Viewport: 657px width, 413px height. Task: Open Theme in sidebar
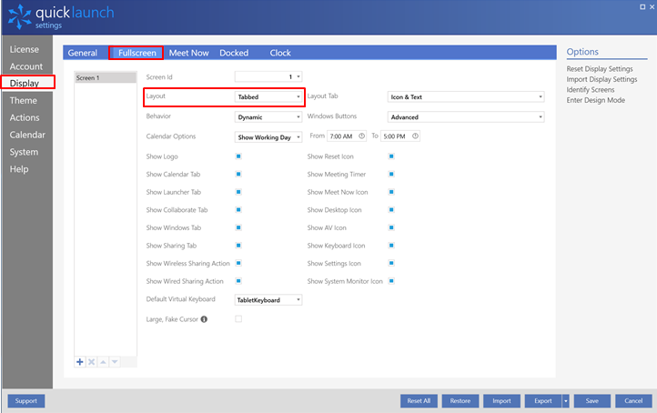24,101
